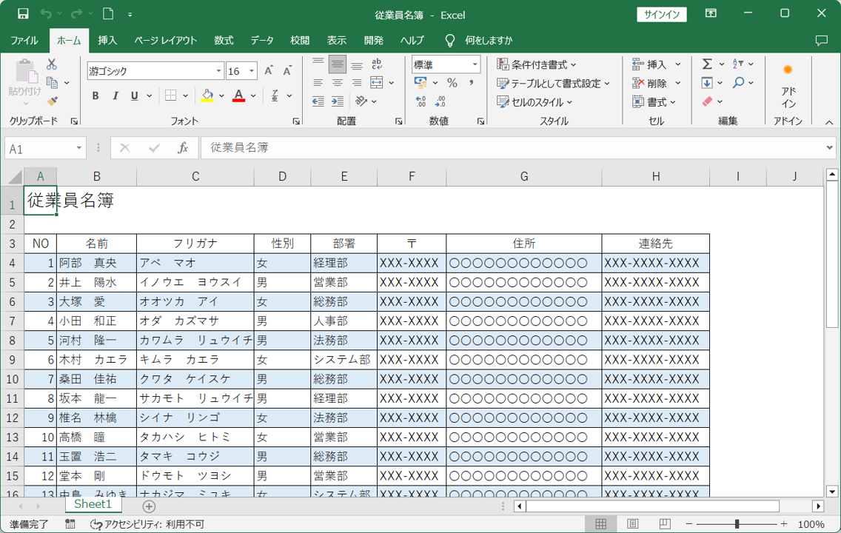Click the Increase Font Size icon
Screen dimensions: 841x533
(x=269, y=71)
